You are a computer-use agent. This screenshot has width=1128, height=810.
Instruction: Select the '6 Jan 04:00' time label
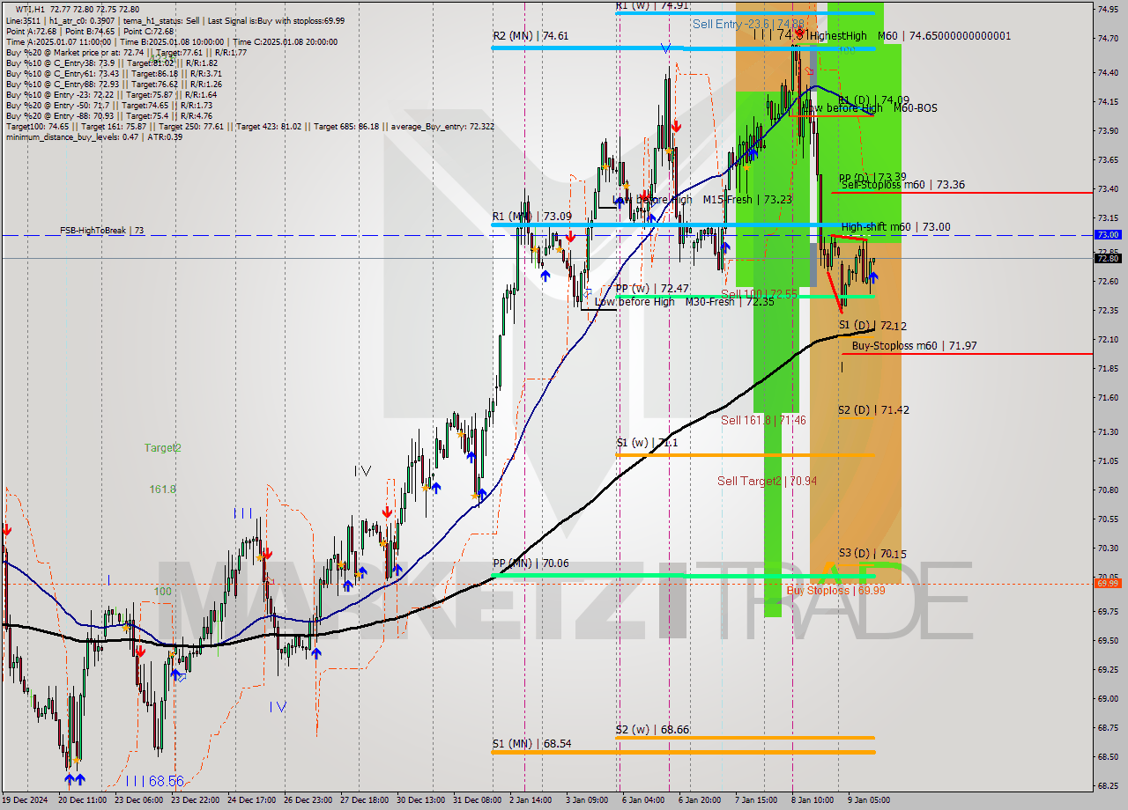pos(643,800)
